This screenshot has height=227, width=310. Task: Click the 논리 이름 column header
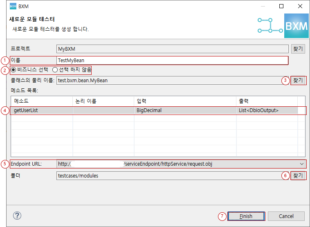[103, 101]
